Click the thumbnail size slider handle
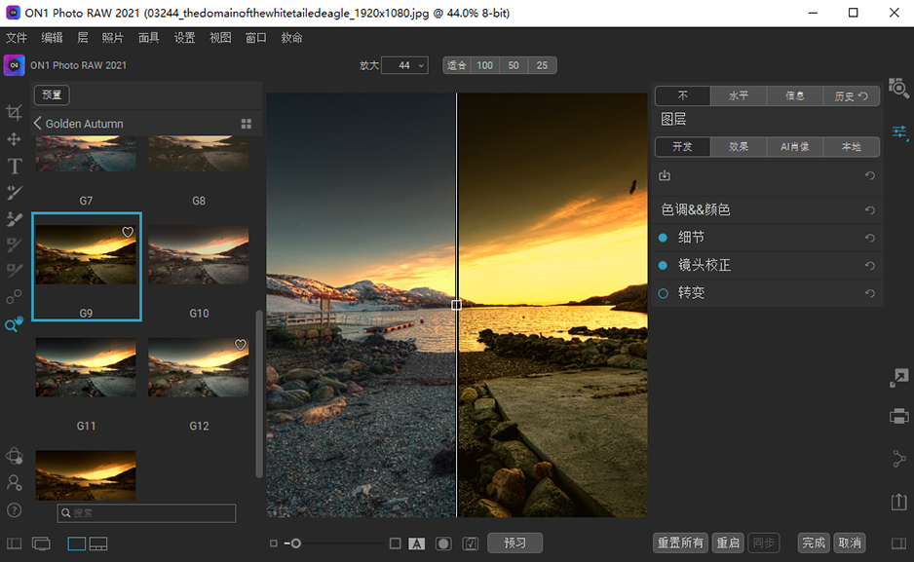The height and width of the screenshot is (562, 914). click(295, 543)
